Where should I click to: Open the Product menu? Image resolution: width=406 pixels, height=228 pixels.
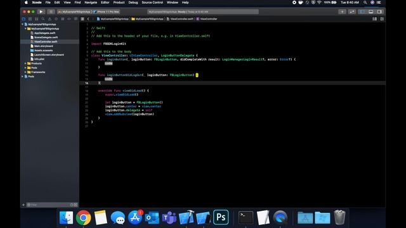pyautogui.click(x=119, y=3)
